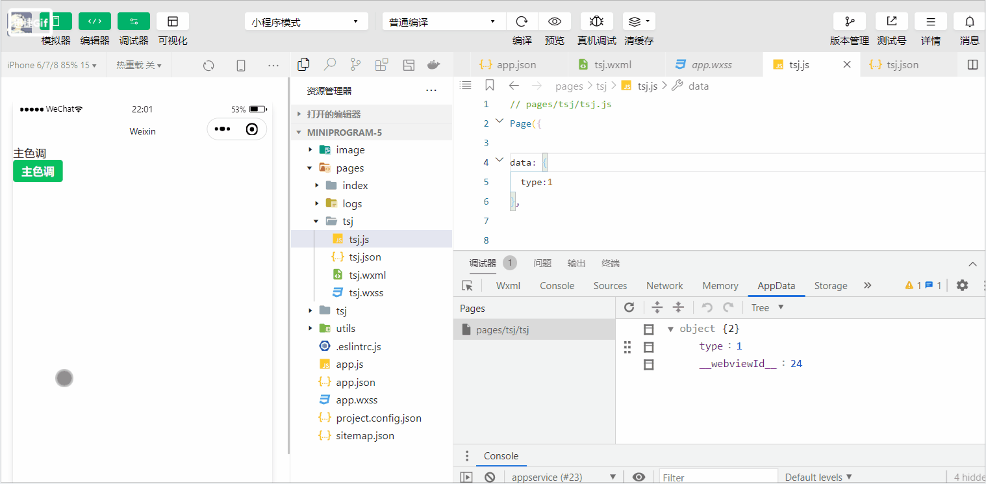Click the 真机调试 bug icon
This screenshot has width=986, height=484.
click(x=597, y=21)
